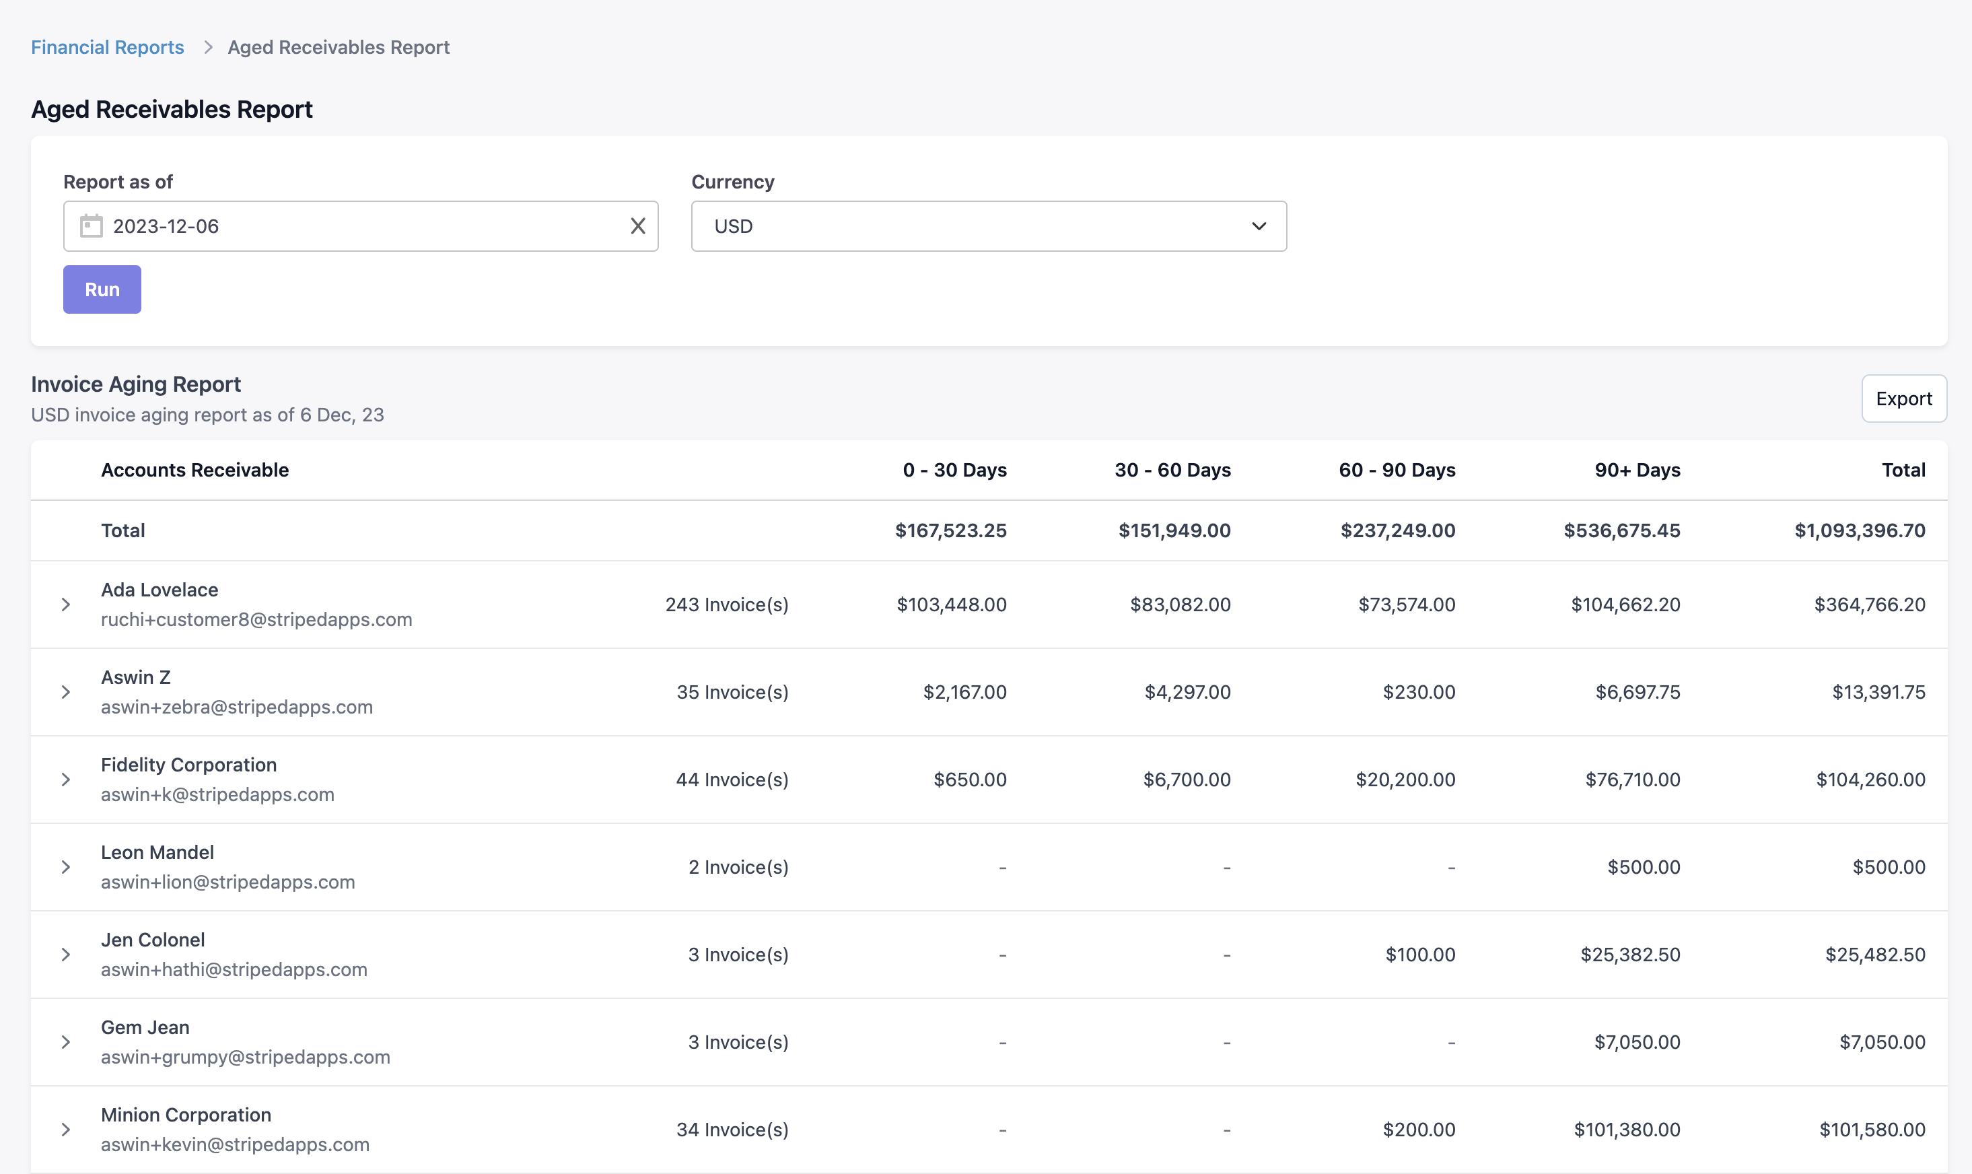The width and height of the screenshot is (1972, 1174).
Task: Export the invoice aging report
Action: point(1903,399)
